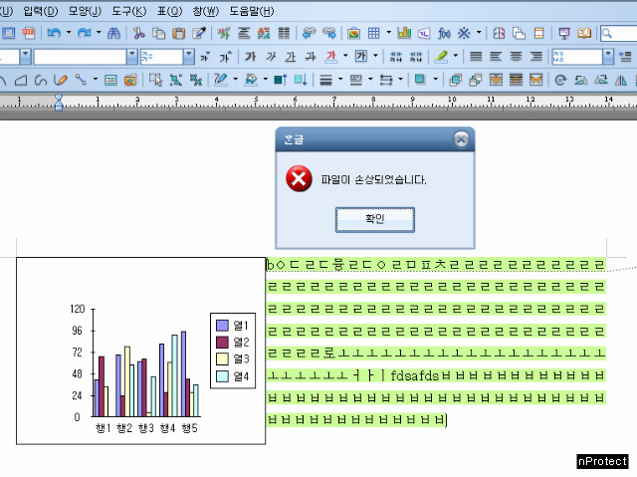This screenshot has width=637, height=477.
Task: Expand the line spacing combo box
Action: 609,57
